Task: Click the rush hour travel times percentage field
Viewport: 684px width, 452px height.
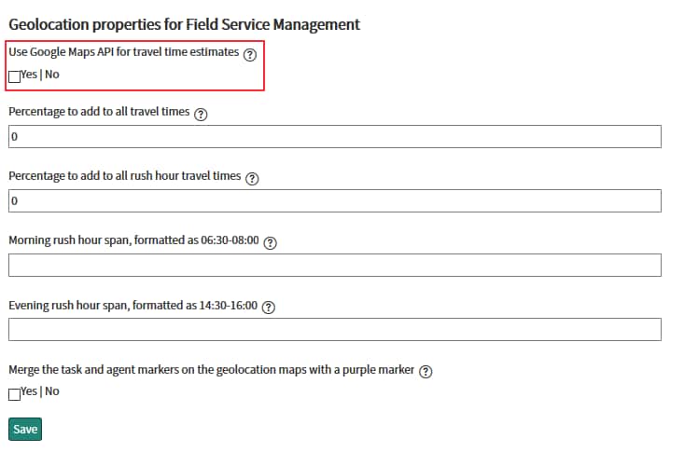Action: [334, 201]
